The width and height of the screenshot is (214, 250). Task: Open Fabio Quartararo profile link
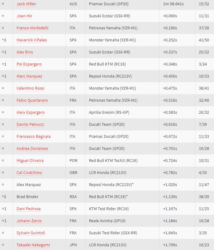[32, 100]
